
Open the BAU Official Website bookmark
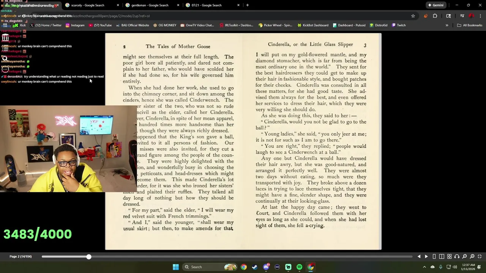132,25
